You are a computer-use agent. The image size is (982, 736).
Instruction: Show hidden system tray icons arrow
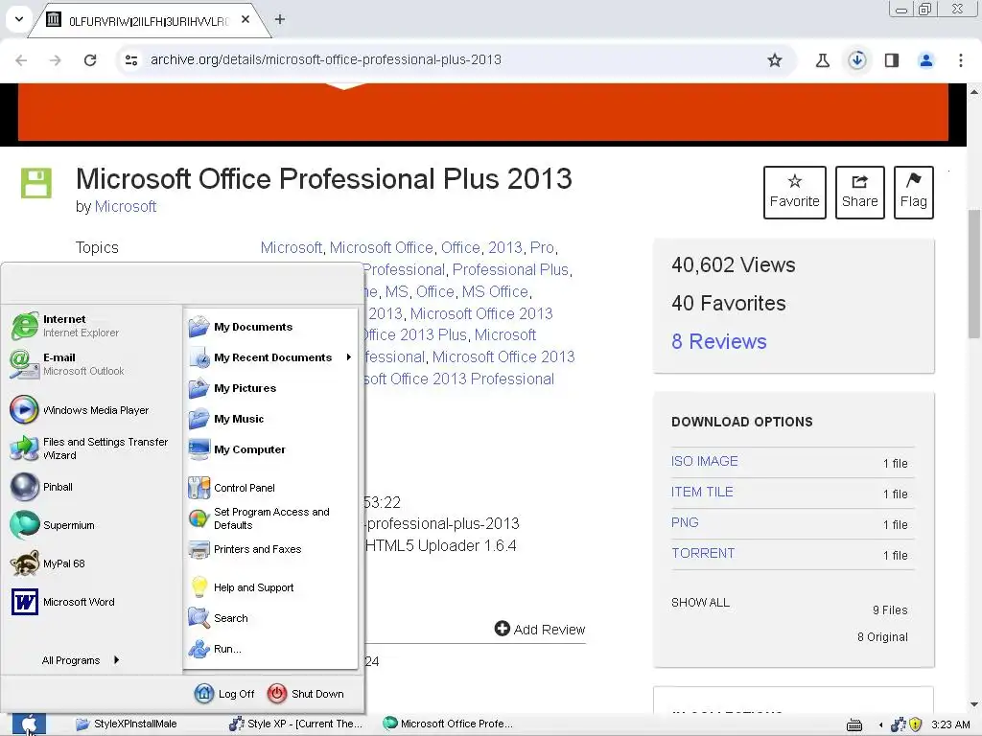(x=880, y=724)
